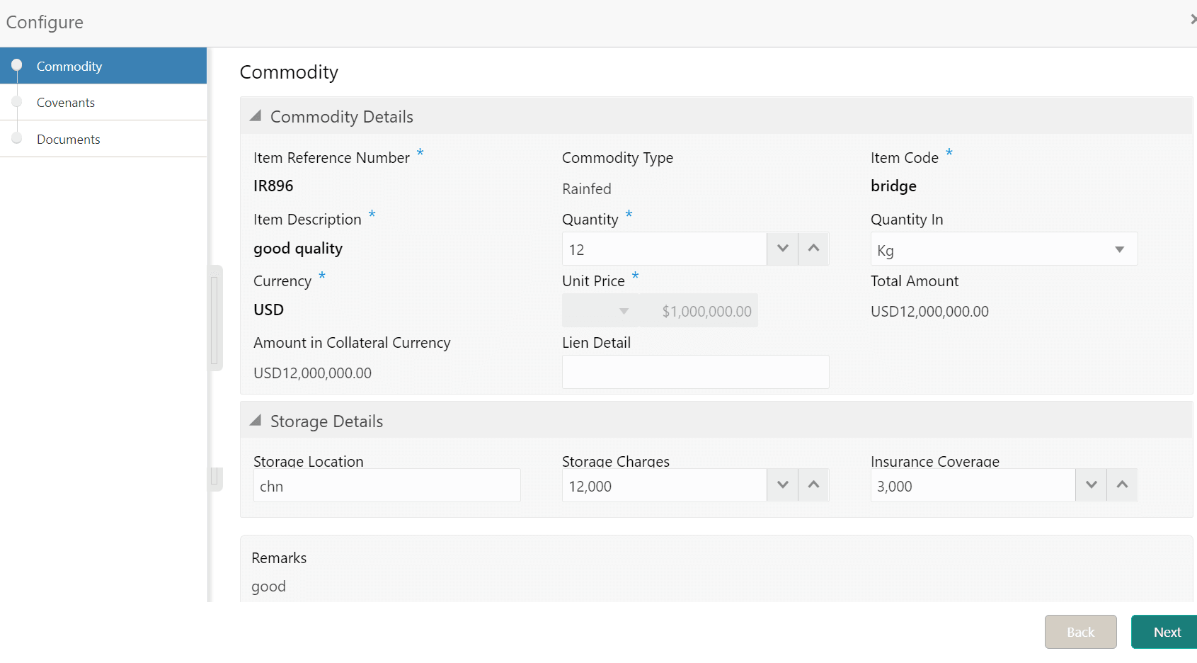Click the Back button
This screenshot has width=1197, height=663.
[1080, 631]
